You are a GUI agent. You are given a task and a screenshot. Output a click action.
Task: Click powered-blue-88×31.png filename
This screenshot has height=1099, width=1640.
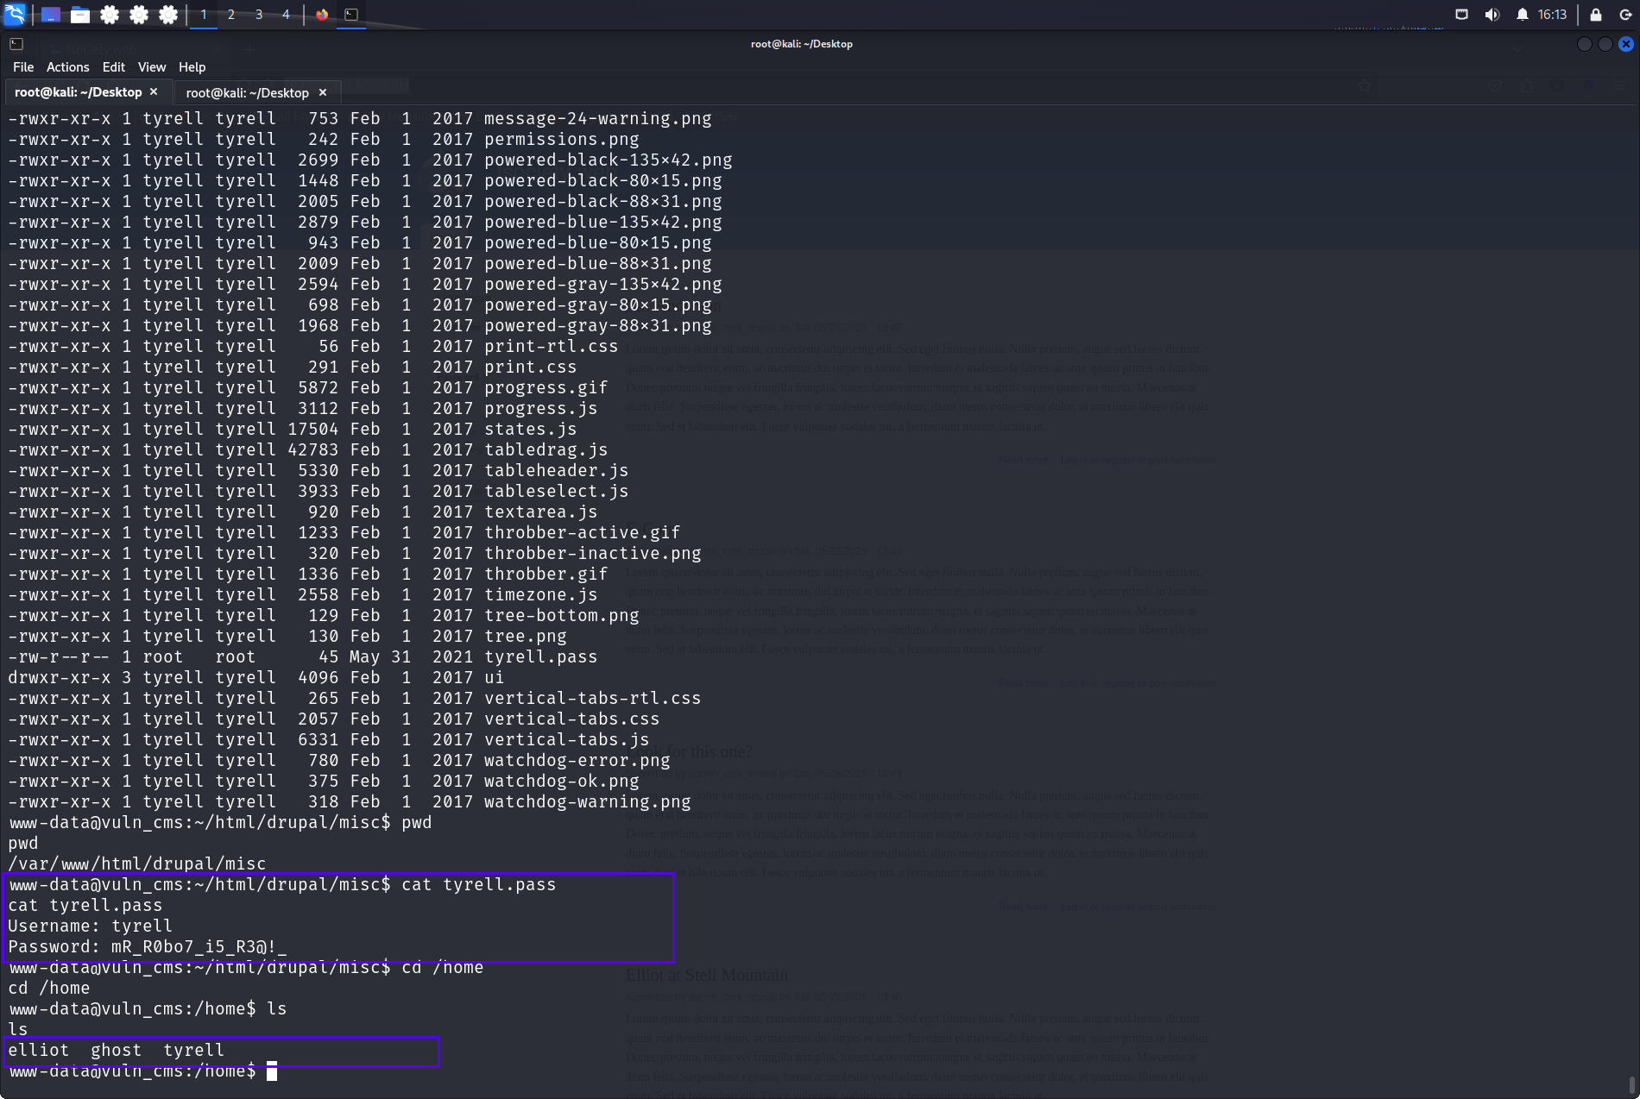click(x=597, y=264)
